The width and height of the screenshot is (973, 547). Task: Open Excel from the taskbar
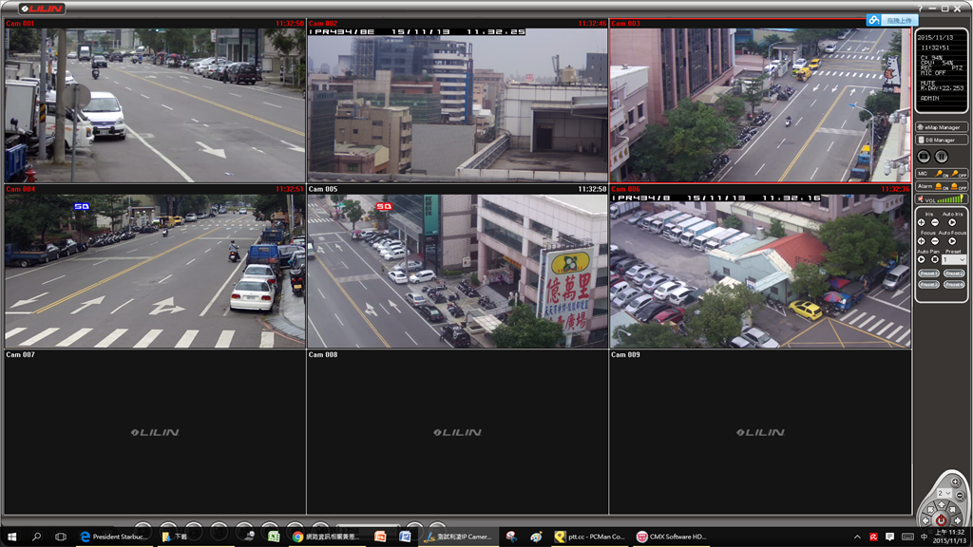[274, 537]
